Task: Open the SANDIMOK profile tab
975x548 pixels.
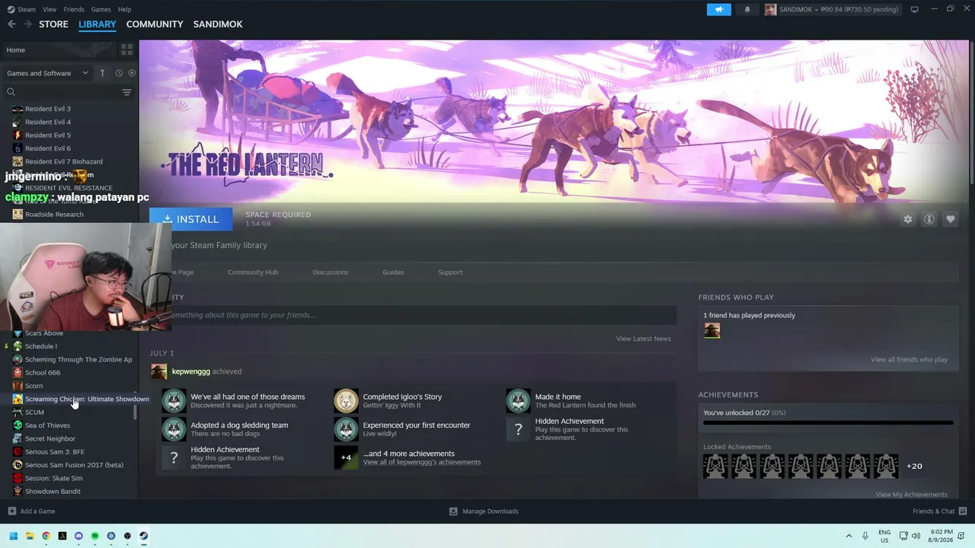Action: point(218,24)
